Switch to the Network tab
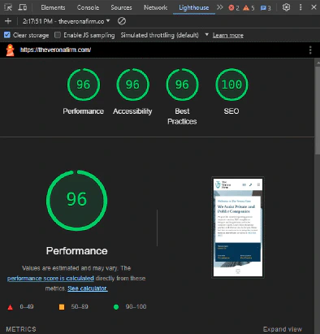The image size is (320, 334). coord(155,7)
